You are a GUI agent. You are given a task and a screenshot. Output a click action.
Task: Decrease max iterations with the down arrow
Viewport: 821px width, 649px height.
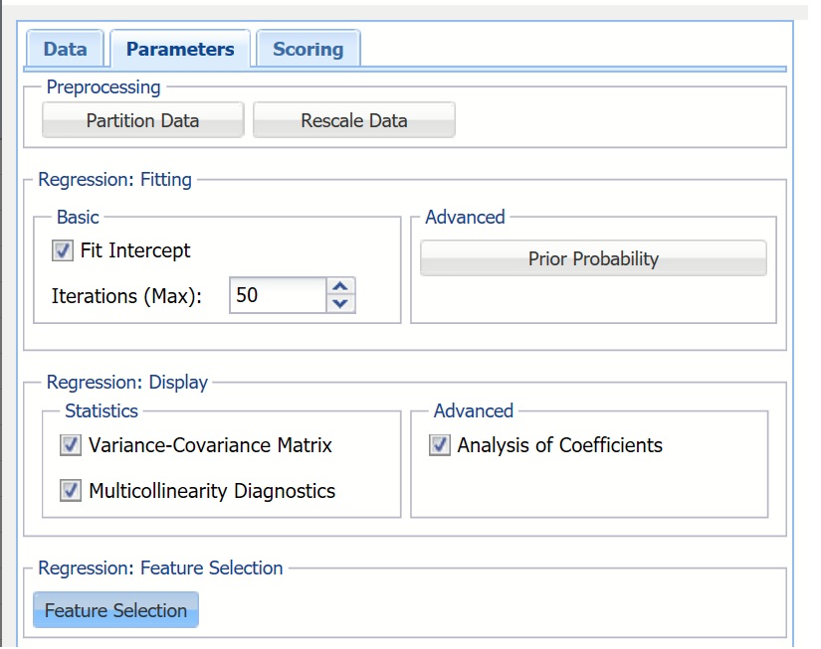(x=341, y=303)
